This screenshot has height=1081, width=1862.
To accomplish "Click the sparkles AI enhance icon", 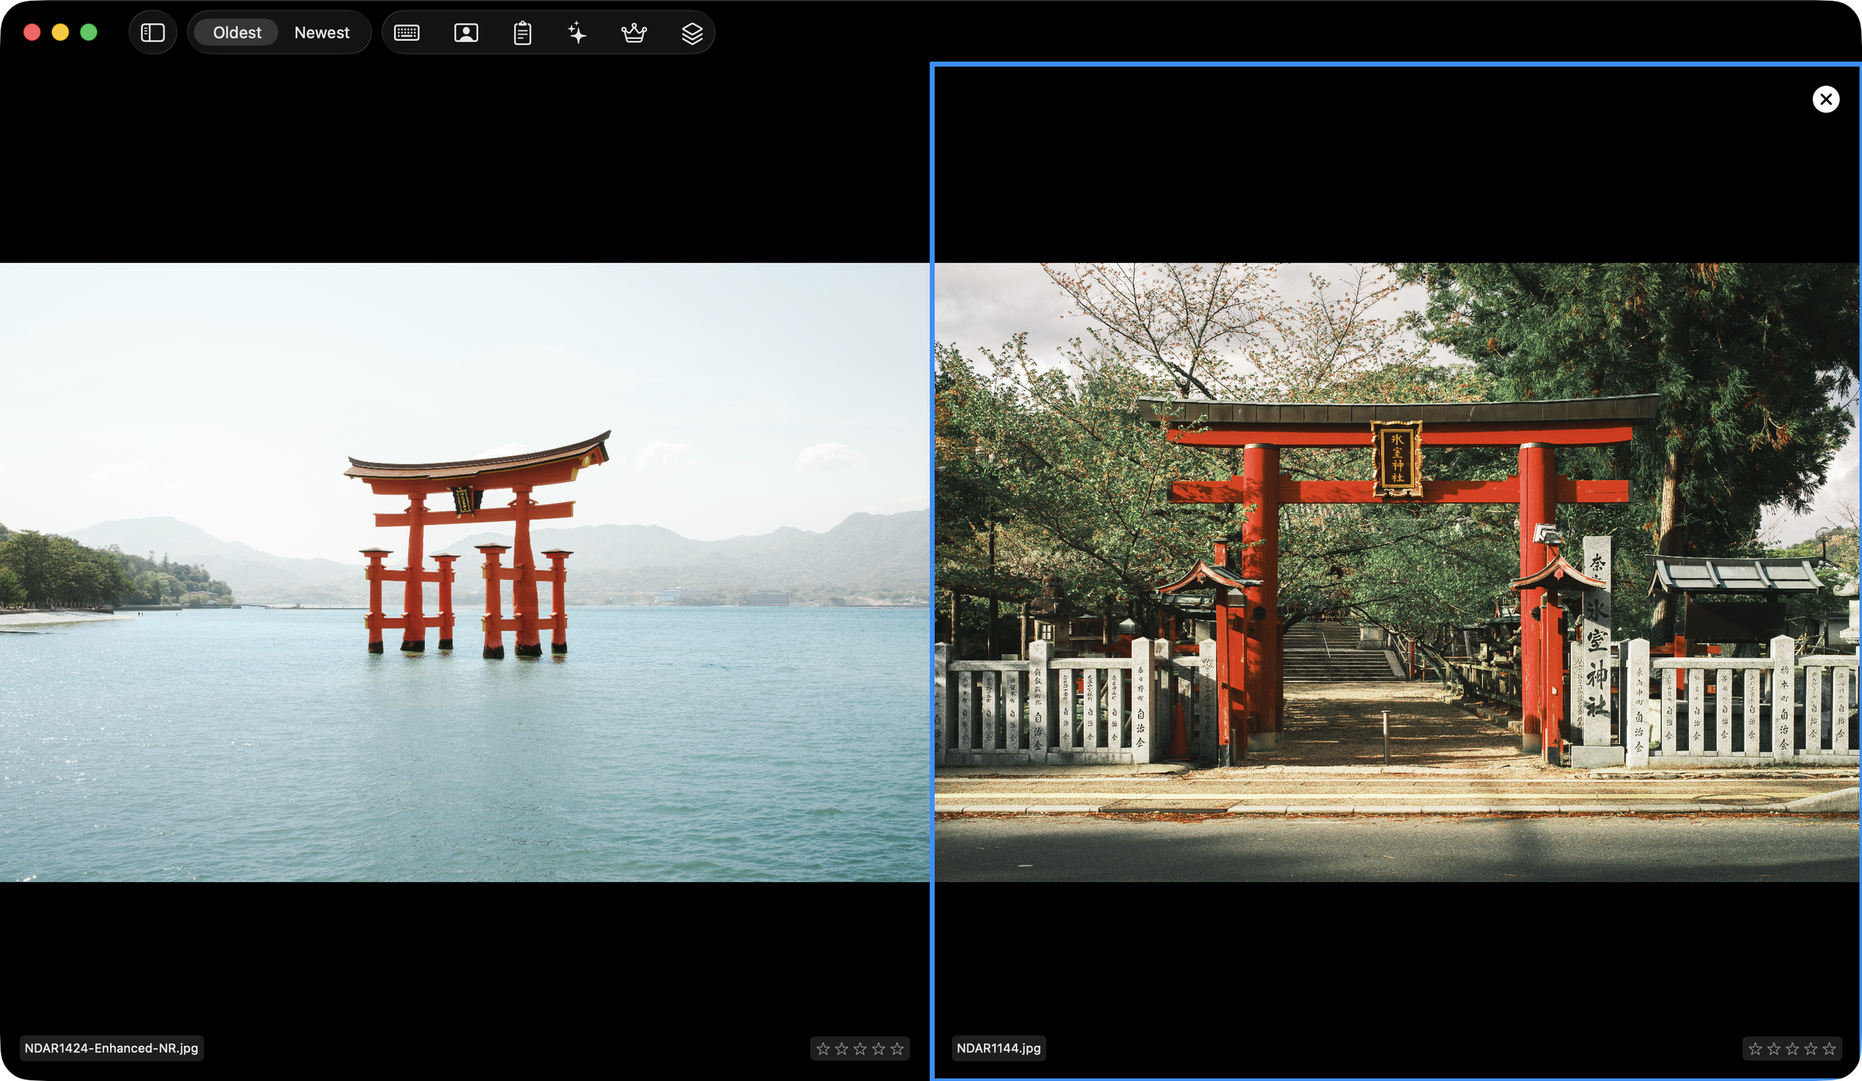I will (x=577, y=33).
